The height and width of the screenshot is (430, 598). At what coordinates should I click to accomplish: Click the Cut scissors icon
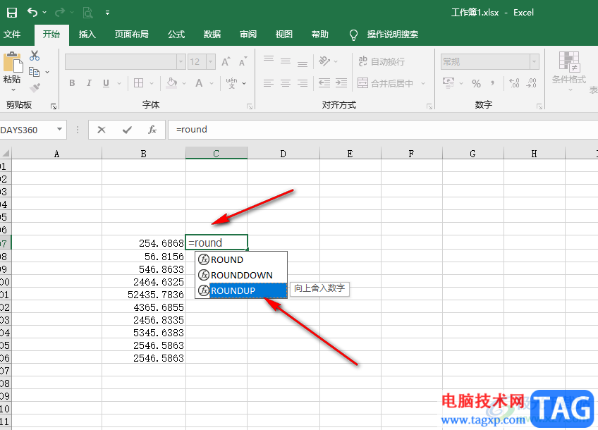coord(35,56)
